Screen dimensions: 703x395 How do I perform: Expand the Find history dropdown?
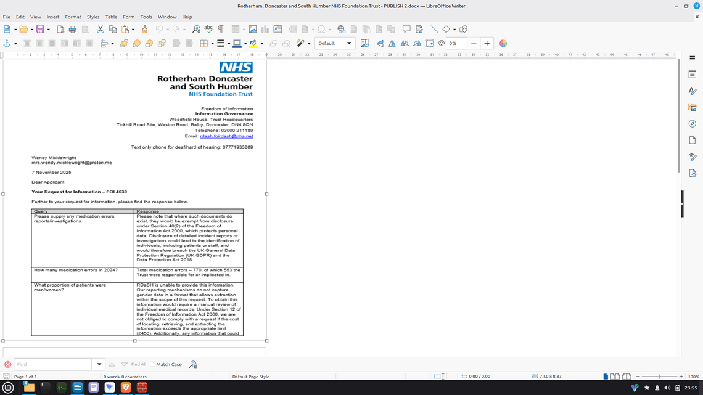coord(99,364)
